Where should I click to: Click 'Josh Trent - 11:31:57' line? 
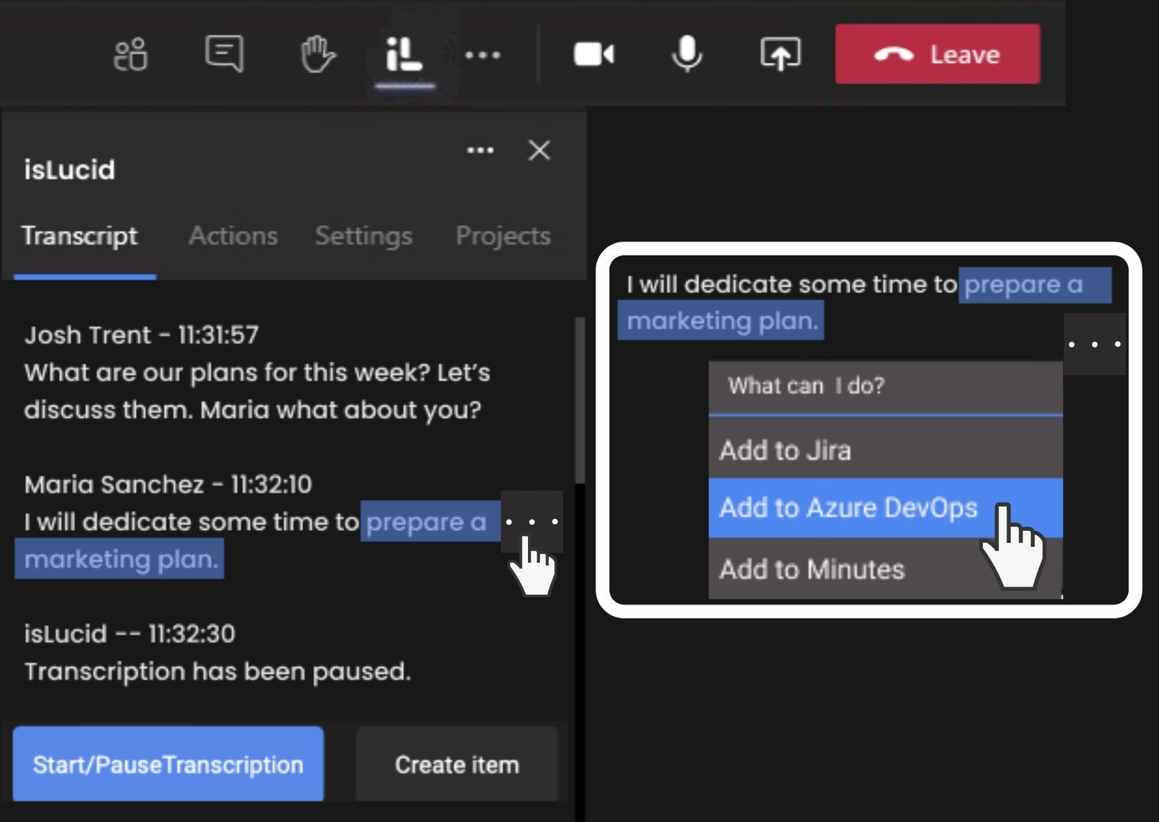coord(141,335)
